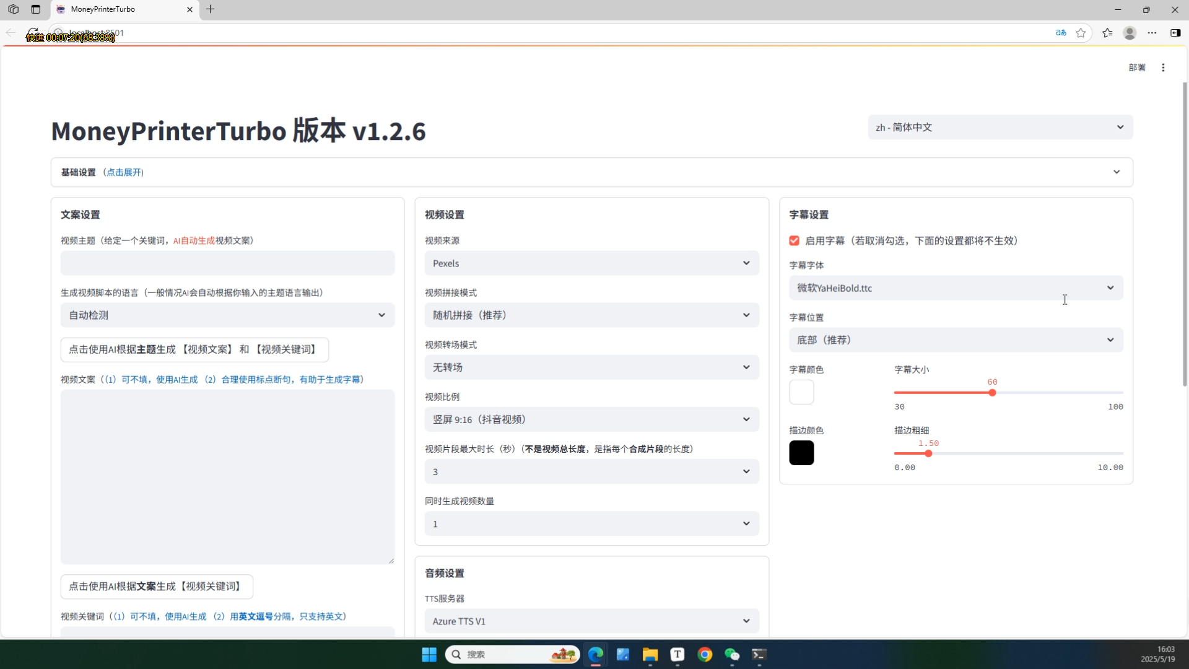Open File Explorer in taskbar
The height and width of the screenshot is (669, 1189).
point(650,655)
